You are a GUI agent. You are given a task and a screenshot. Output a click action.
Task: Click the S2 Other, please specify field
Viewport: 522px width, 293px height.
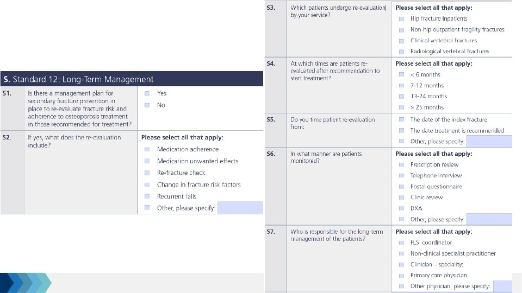pyautogui.click(x=240, y=208)
